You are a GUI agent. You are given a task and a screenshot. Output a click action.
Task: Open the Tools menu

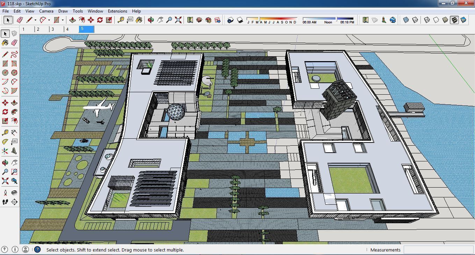pos(78,11)
